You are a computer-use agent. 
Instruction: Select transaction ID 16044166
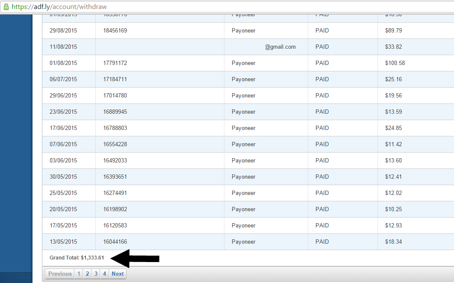[115, 241]
